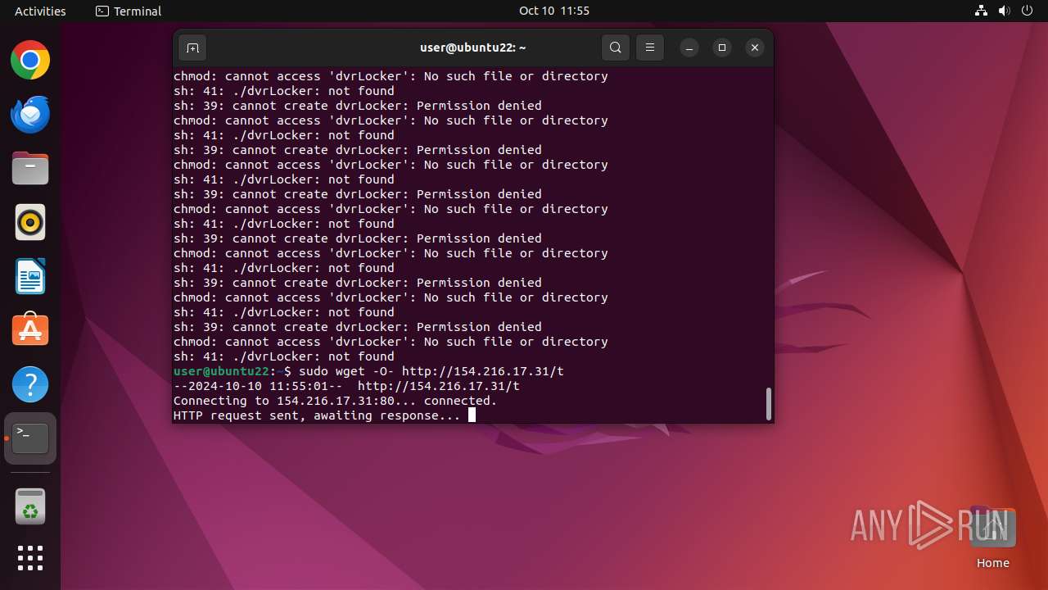Open Rhythmbox music player in dock
This screenshot has width=1048, height=590.
click(30, 222)
